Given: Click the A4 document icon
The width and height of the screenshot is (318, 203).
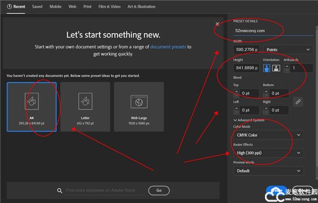Looking at the screenshot, I should click(32, 101).
